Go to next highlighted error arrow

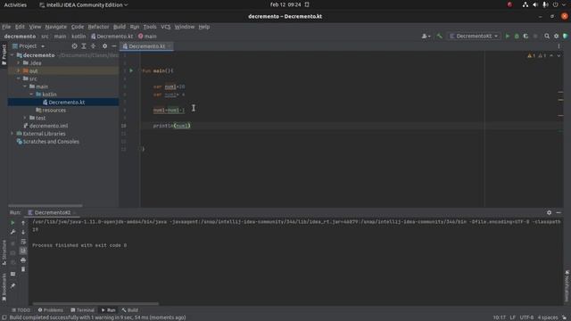(x=559, y=55)
